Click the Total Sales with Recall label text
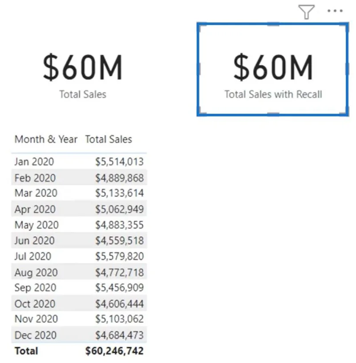 tap(273, 95)
